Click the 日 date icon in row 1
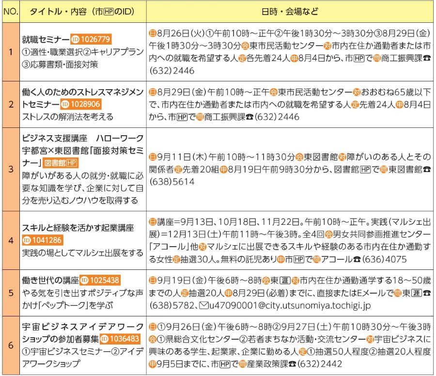 click(x=153, y=33)
